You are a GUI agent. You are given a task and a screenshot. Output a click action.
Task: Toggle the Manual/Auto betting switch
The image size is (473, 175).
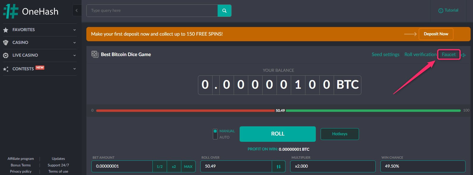(215, 134)
